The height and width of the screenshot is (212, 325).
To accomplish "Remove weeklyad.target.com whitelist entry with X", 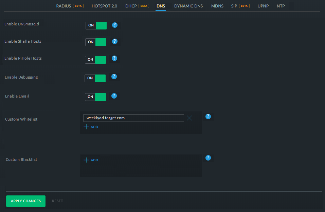I will click(189, 118).
